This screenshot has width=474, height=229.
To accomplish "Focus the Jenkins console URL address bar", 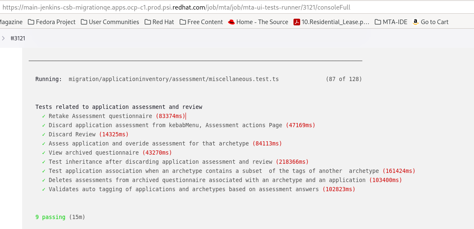I will pyautogui.click(x=175, y=7).
